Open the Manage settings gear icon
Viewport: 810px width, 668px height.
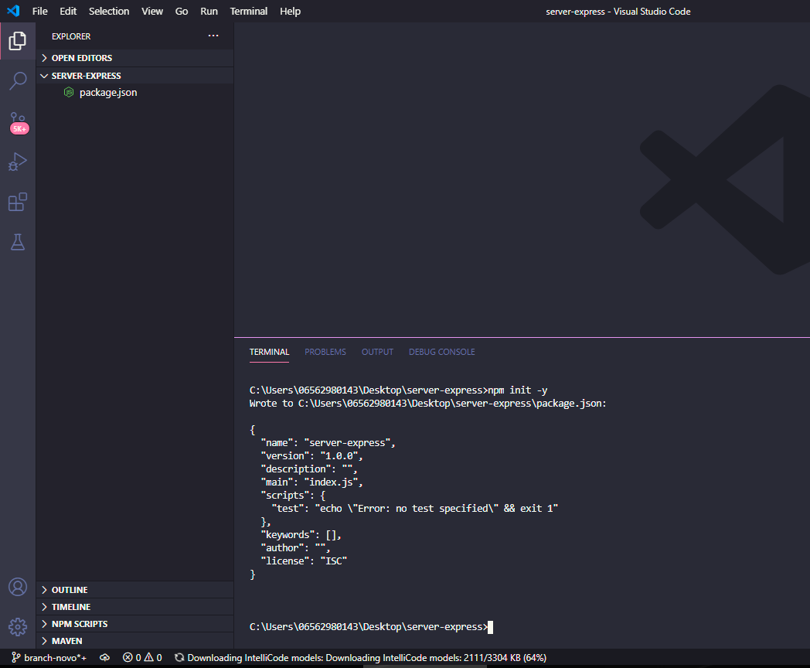(x=18, y=626)
